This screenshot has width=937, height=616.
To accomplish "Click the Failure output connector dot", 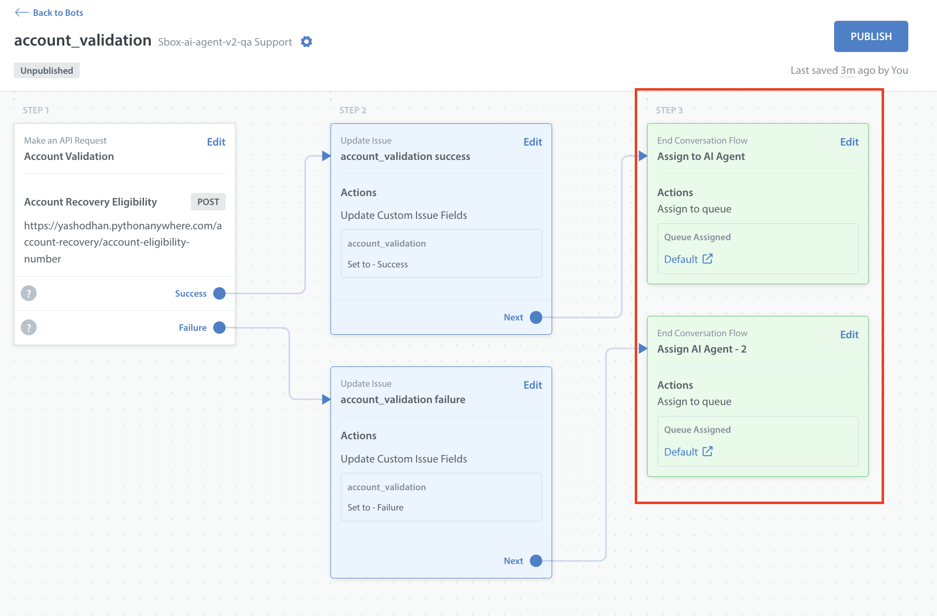I will click(x=219, y=327).
